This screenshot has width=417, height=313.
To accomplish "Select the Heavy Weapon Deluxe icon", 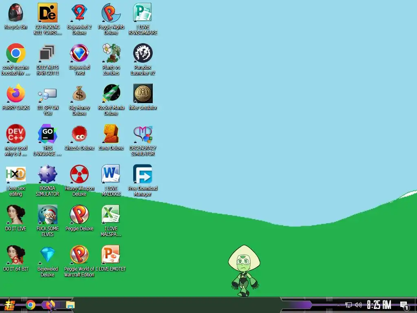I will (79, 174).
